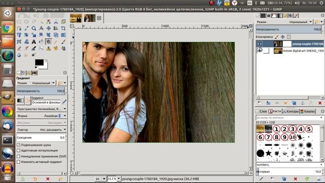Select the Pencil tool
The height and width of the screenshot is (183, 325).
tap(56, 42)
